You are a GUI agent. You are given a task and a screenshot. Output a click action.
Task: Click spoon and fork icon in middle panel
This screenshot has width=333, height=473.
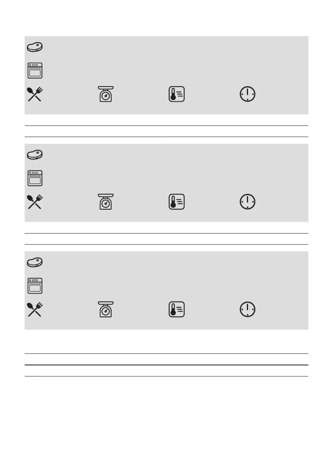(x=35, y=202)
